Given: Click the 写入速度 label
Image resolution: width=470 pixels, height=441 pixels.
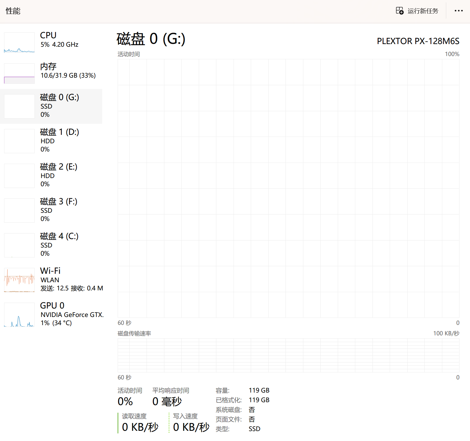Looking at the screenshot, I should coord(185,416).
